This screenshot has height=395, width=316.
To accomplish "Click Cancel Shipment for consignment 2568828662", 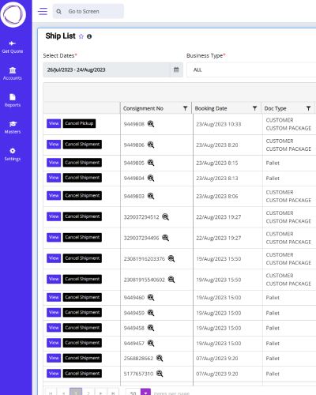I will coord(82,358).
